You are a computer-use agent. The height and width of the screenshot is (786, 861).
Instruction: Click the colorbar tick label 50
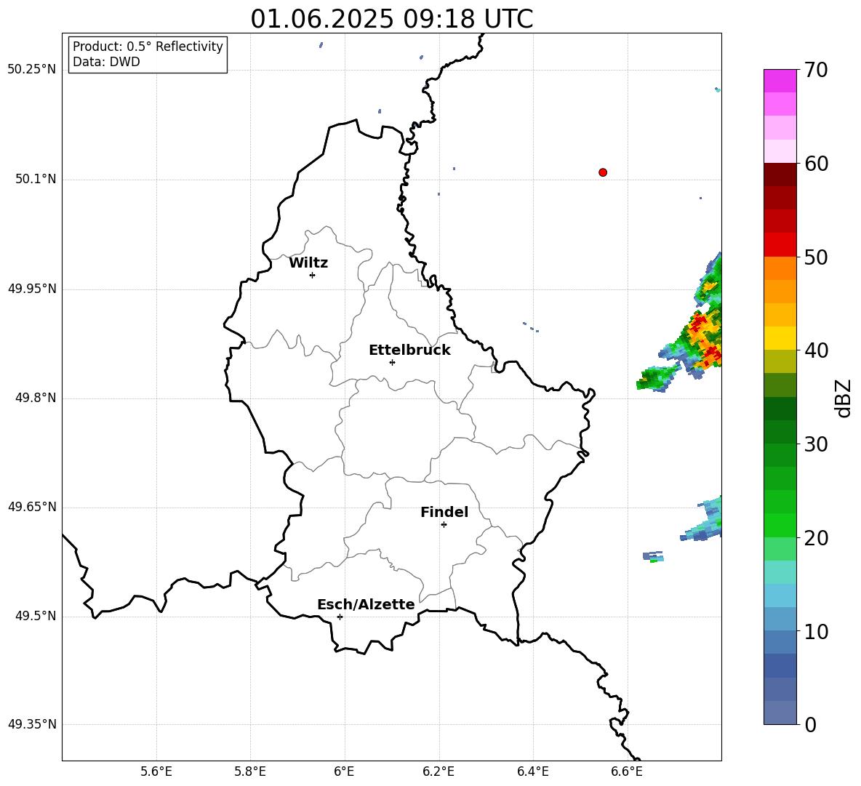(816, 257)
